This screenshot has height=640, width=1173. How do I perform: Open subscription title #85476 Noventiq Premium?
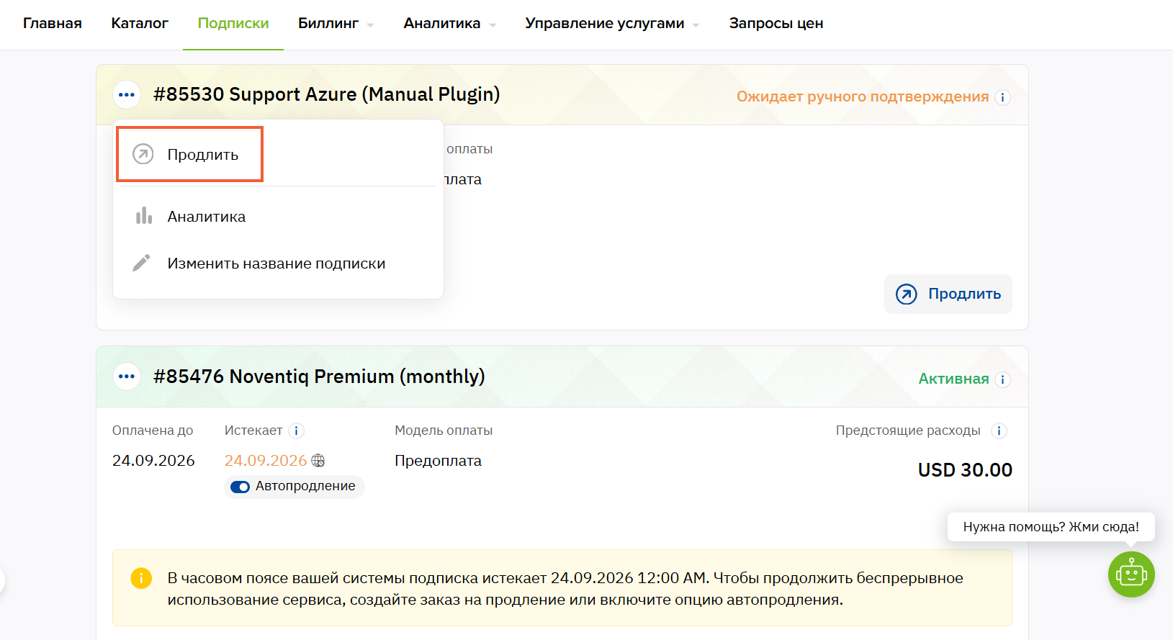tap(319, 377)
